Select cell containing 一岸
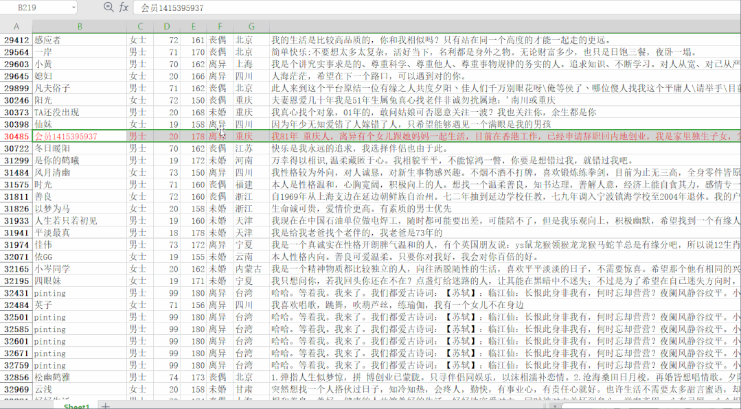The width and height of the screenshot is (741, 409). pyautogui.click(x=80, y=52)
